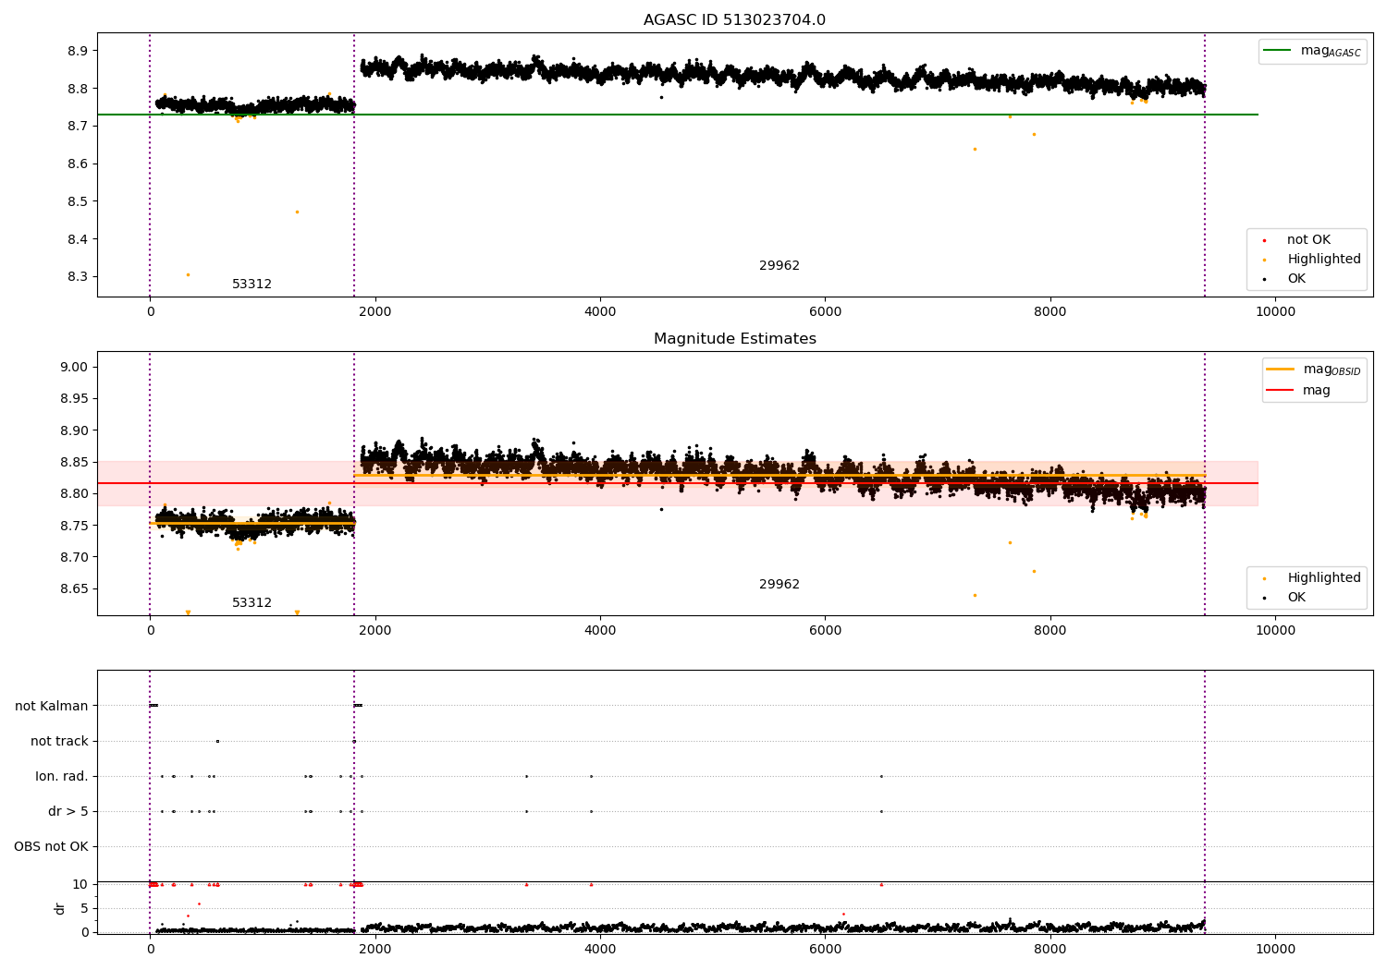Click the 8.5 y-tick in the top plot

coord(78,202)
